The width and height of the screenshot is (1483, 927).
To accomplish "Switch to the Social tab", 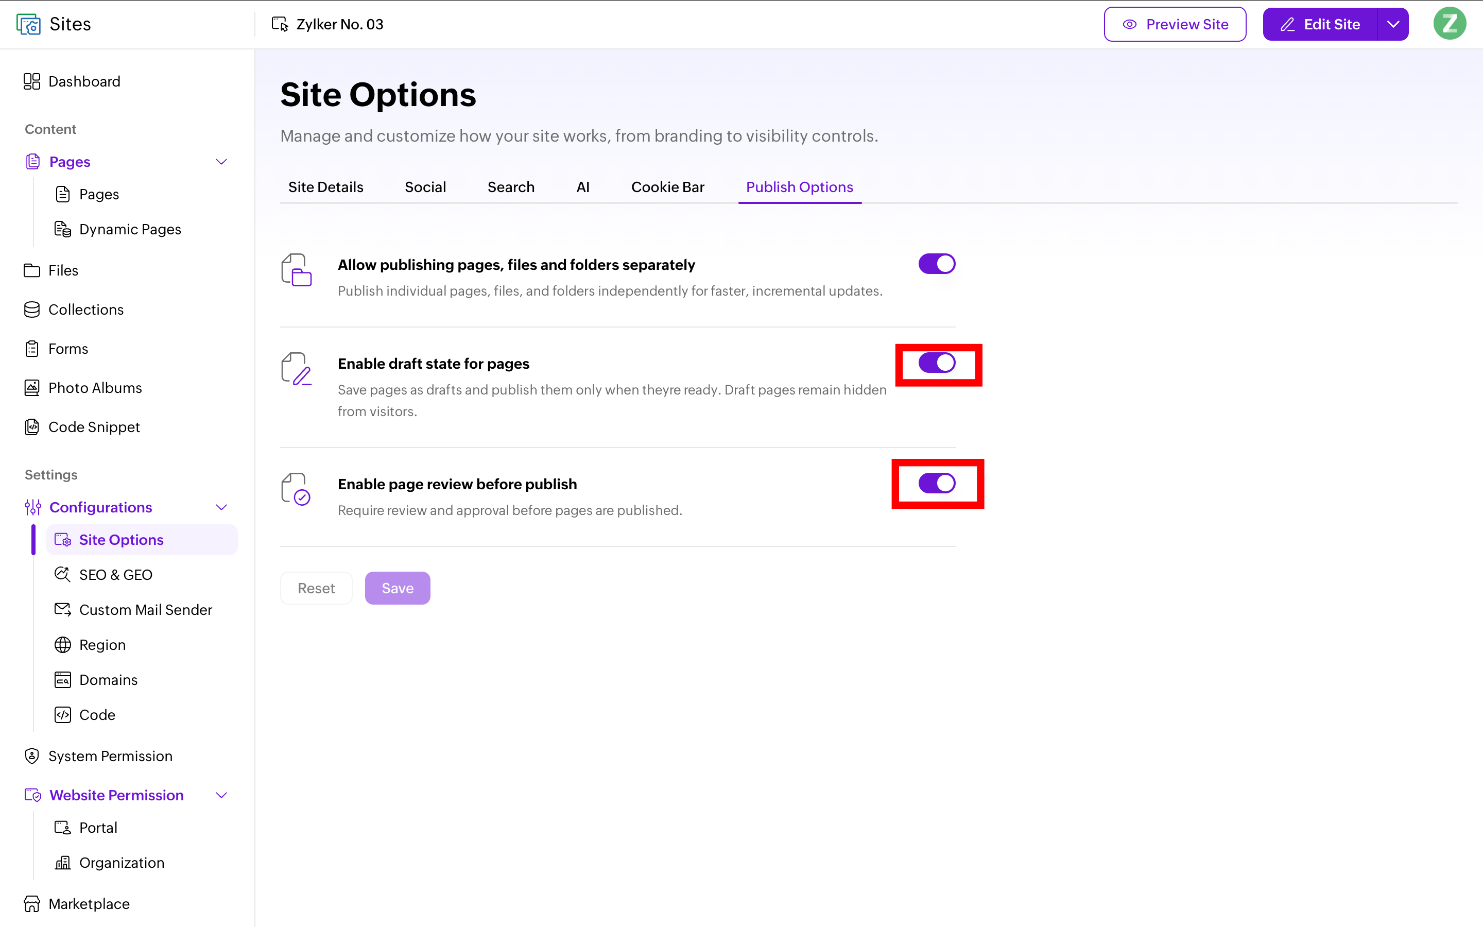I will point(425,187).
